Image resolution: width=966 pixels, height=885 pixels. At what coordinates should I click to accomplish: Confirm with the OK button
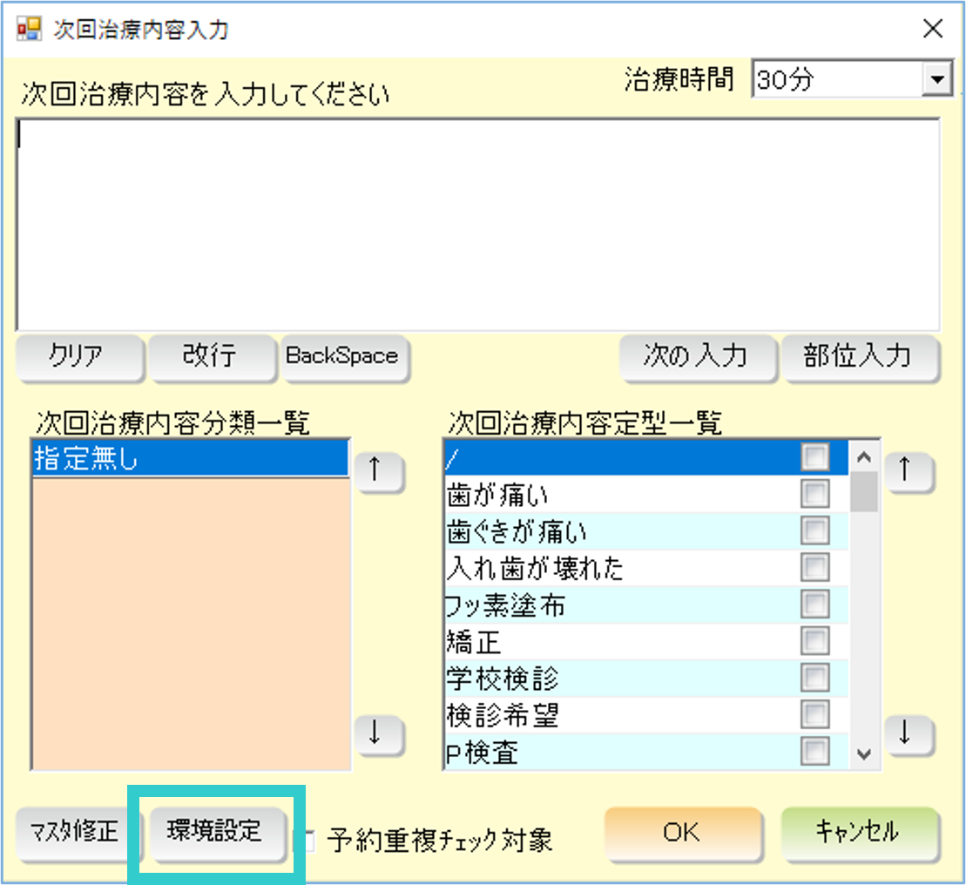[681, 834]
